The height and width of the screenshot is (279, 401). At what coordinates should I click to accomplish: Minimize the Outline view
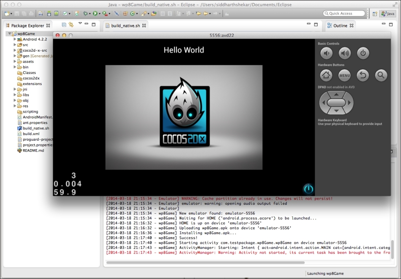(x=383, y=24)
